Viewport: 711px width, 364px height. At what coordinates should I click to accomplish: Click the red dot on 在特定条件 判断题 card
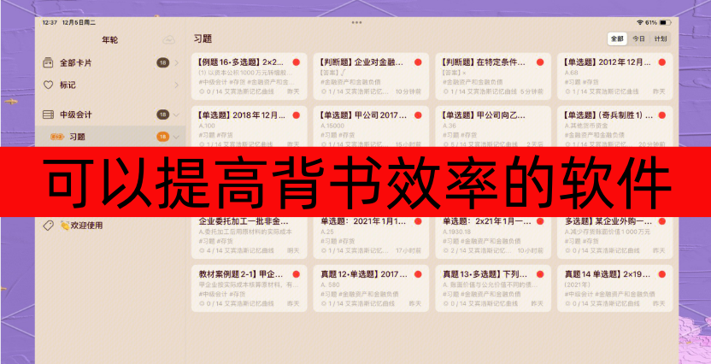pyautogui.click(x=540, y=62)
